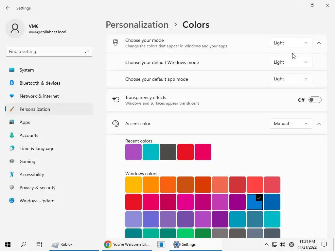The height and width of the screenshot is (251, 335).
Task: Go to Personalization breadcrumb link
Action: [137, 25]
